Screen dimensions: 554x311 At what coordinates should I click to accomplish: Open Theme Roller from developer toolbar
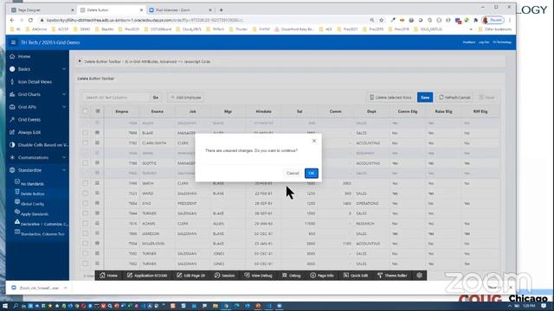click(392, 276)
